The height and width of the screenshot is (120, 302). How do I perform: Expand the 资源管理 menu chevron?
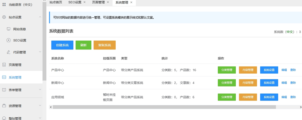click(x=40, y=105)
